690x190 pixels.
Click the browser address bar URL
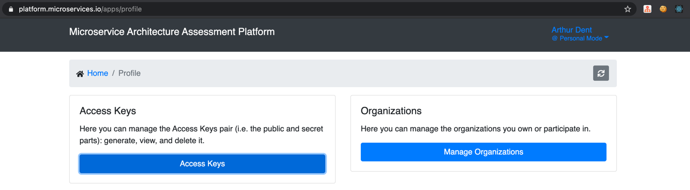click(x=80, y=9)
